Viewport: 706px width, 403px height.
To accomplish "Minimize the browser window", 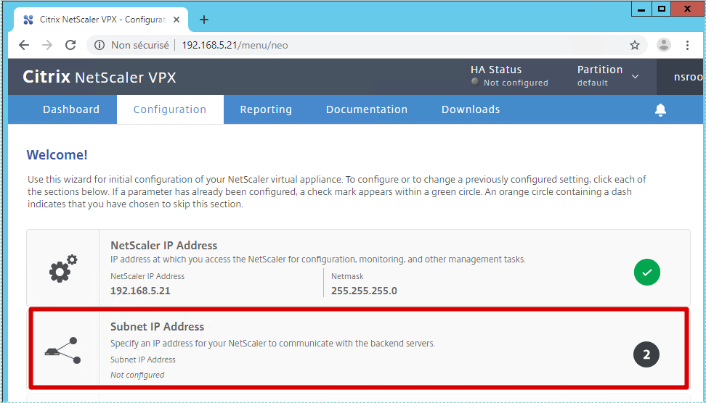I will coord(641,9).
